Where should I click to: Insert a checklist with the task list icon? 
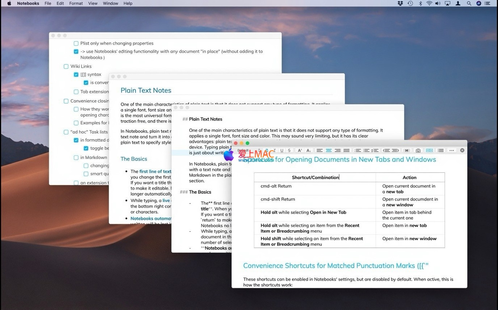click(x=375, y=150)
